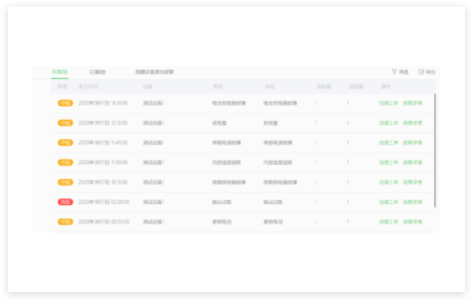Image resolution: width=473 pixels, height=302 pixels.
Task: Click the 操作 column header
Action: (386, 87)
